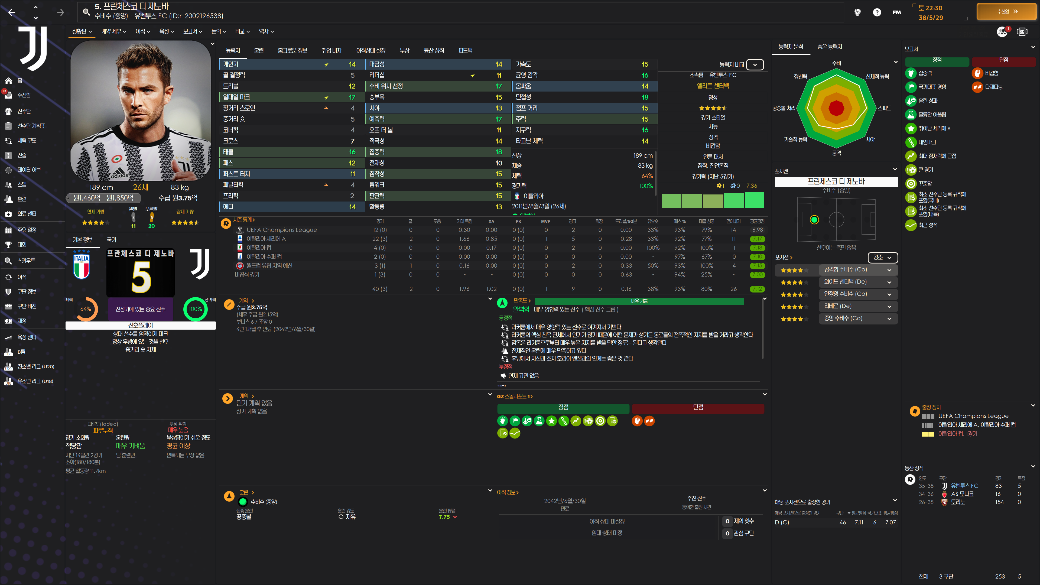Open the 청소년 리그 (U20) sidebar item
Screen dimensions: 1040x585
35,367
